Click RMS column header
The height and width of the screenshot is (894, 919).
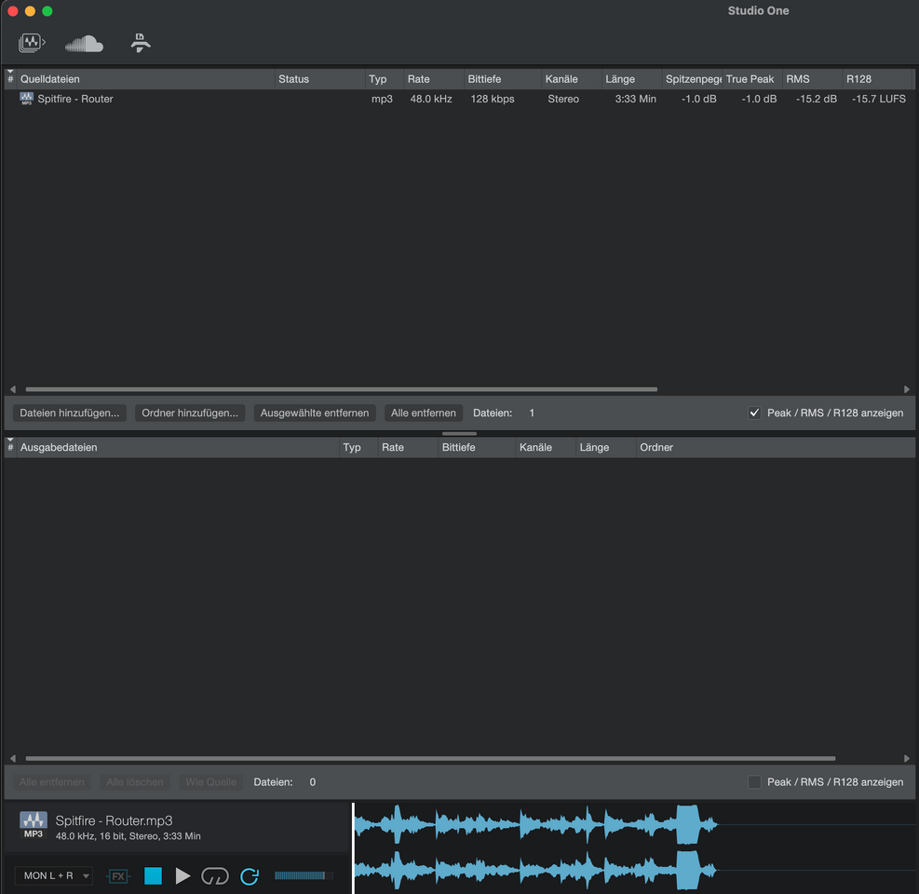[x=812, y=79]
